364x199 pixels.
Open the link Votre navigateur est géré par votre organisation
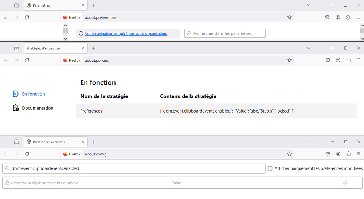point(126,33)
